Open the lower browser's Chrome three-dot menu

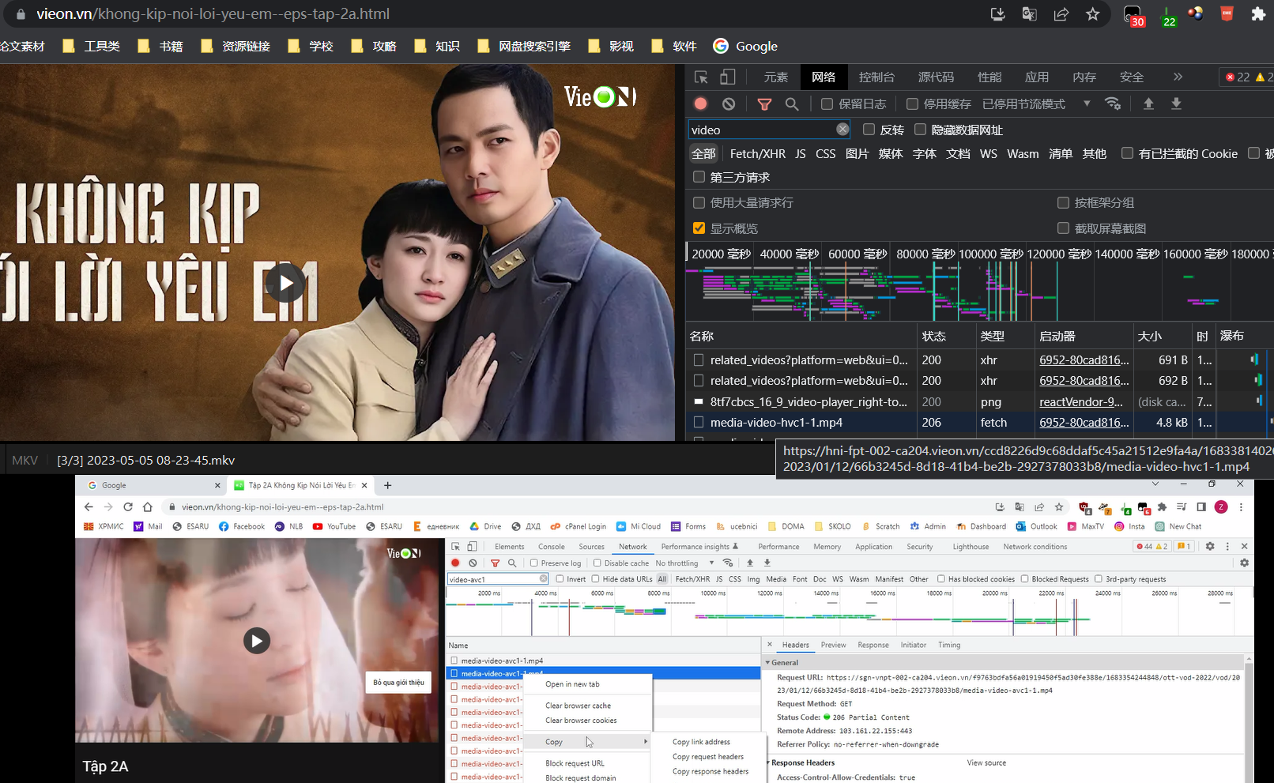coord(1241,507)
